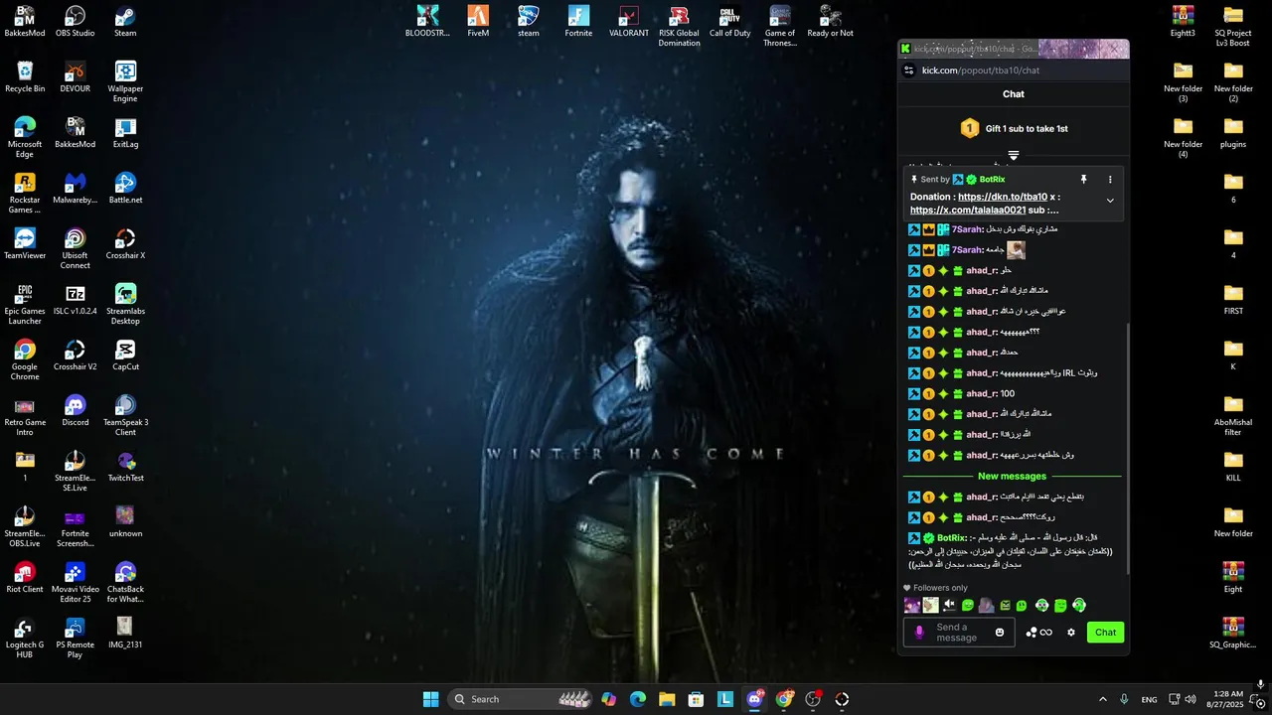Screen dimensions: 1272x715
Task: Launch Battle.net desktop shortcut
Action: pyautogui.click(x=125, y=189)
